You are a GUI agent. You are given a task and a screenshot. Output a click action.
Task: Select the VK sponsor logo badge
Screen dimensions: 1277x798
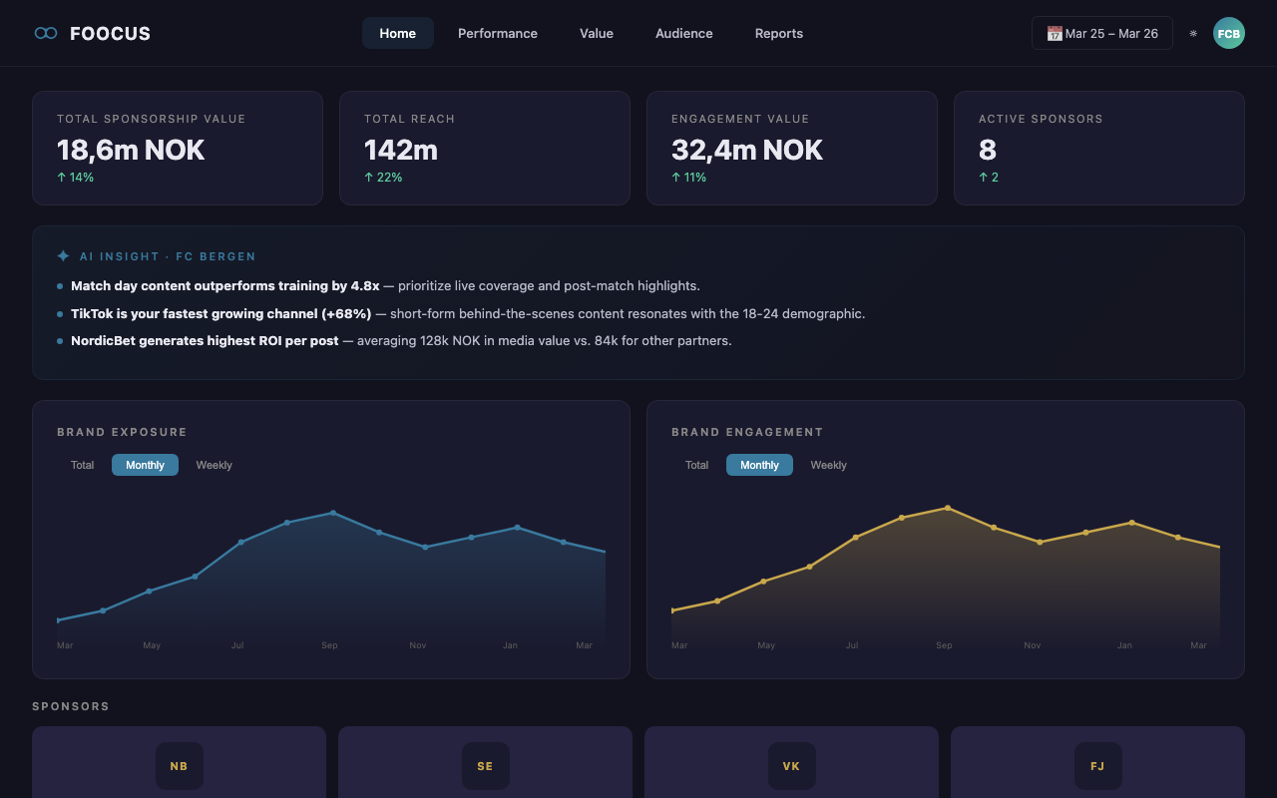pos(791,766)
